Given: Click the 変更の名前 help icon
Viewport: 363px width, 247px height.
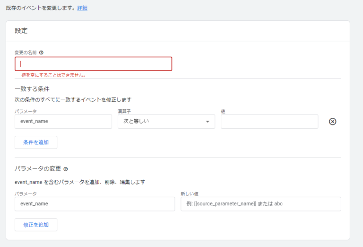Looking at the screenshot, I should coord(41,53).
